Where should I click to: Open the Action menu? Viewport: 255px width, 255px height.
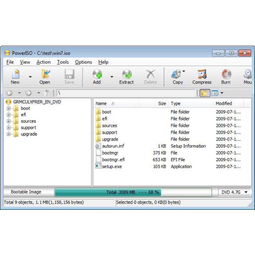coord(43,62)
